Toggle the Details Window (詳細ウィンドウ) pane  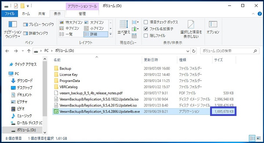pos(36,33)
